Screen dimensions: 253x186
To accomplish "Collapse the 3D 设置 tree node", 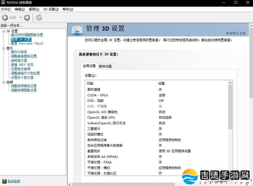I will (3, 31).
